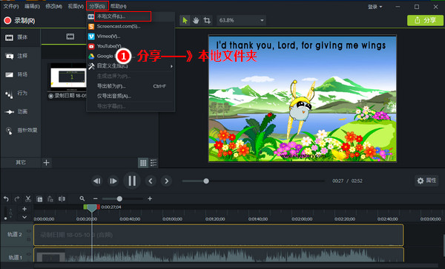Step forward one frame in playback
The image size is (445, 269).
tap(113, 181)
